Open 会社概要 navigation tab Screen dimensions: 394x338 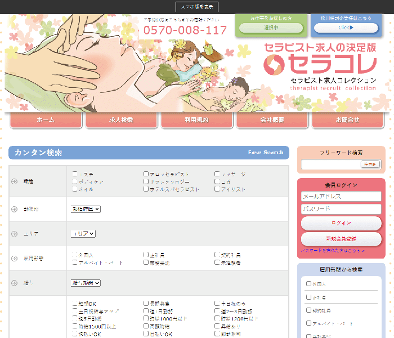pos(272,120)
